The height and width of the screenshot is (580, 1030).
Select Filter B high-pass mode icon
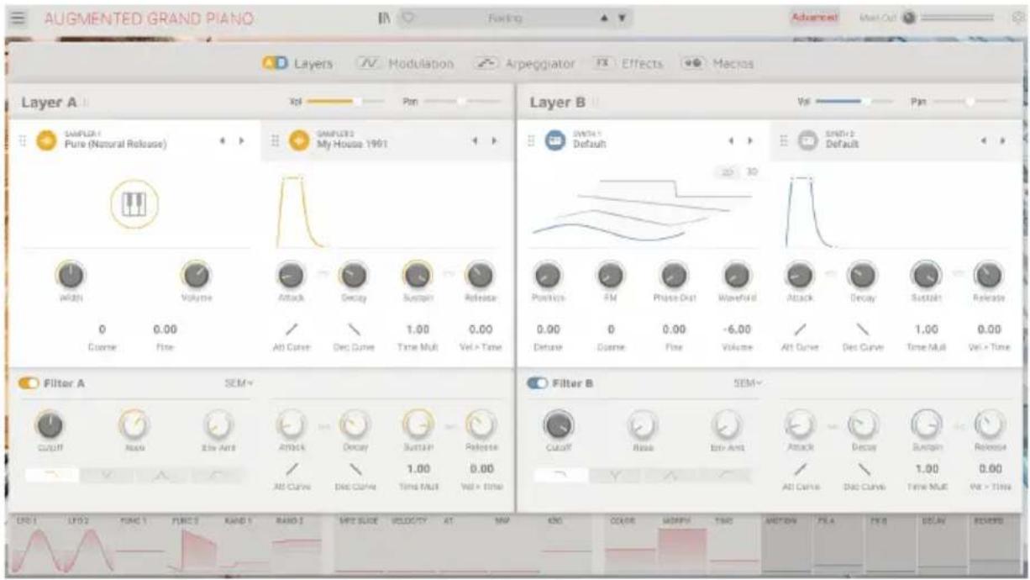pos(726,476)
